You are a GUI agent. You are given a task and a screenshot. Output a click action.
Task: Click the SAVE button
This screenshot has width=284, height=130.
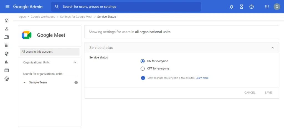coord(268,93)
